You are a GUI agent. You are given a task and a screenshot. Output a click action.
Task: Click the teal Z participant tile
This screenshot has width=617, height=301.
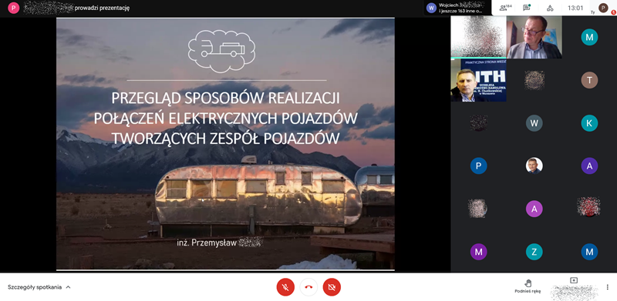[534, 252]
